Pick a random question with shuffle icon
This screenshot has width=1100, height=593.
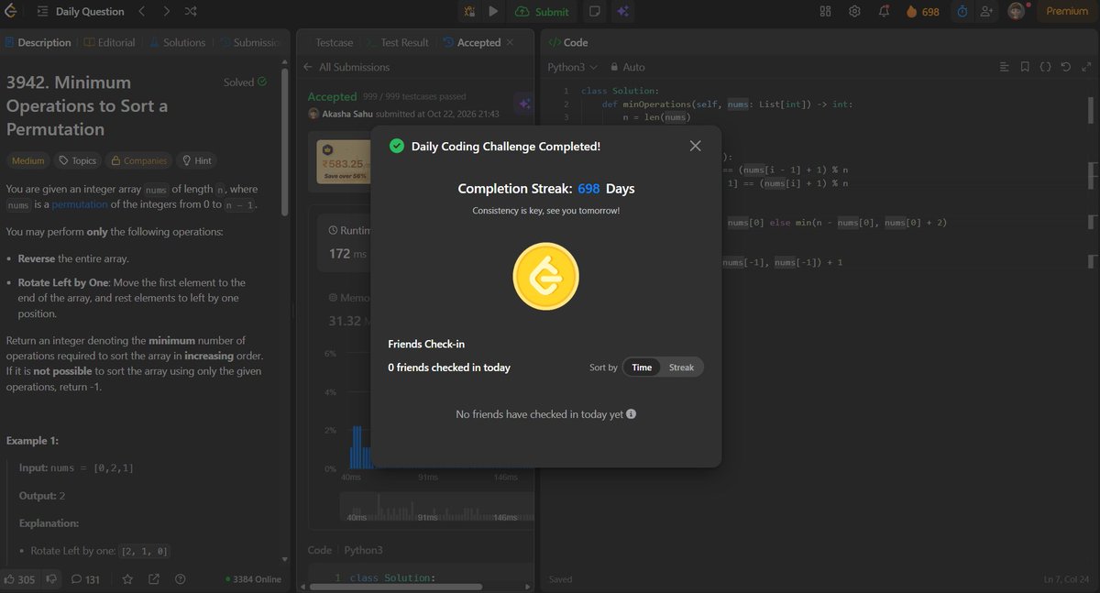(x=190, y=11)
